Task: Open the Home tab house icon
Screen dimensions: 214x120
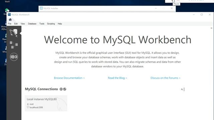Action: pos(10,20)
